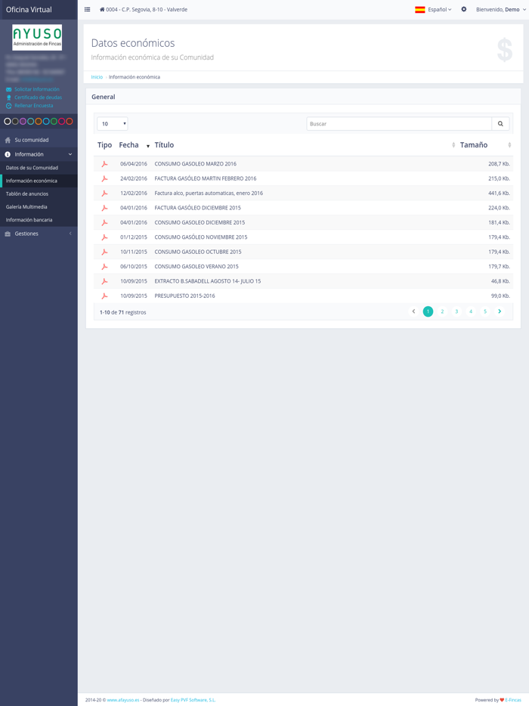Click the Certificado de deudas link
The width and height of the screenshot is (529, 706).
[39, 98]
